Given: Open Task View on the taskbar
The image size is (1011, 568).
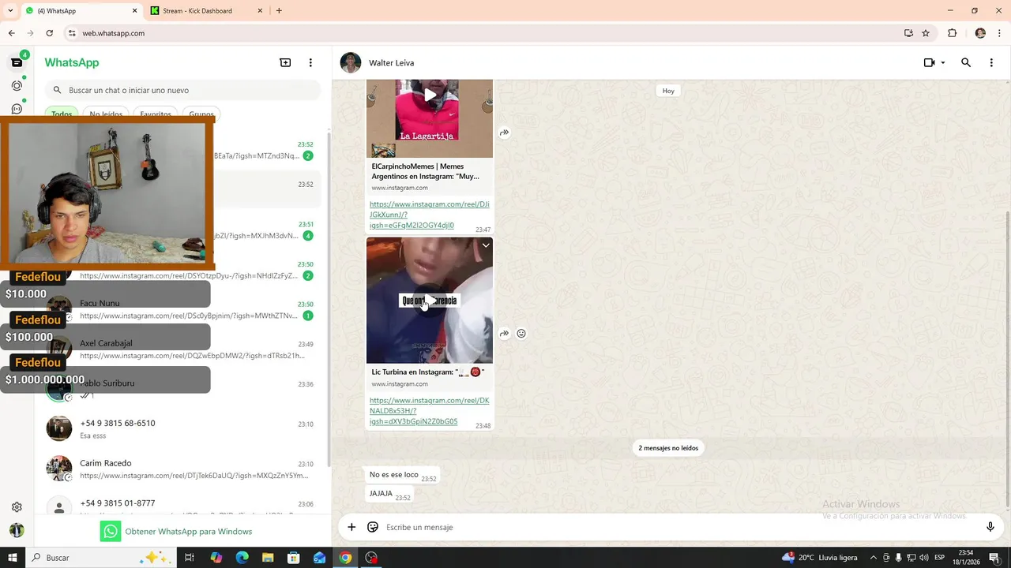Looking at the screenshot, I should pos(190,558).
